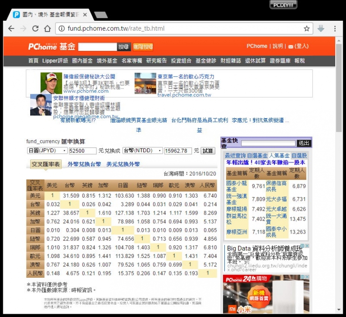Switch to the 外幣兌換台幣 tab
This screenshot has width=346, height=317.
coord(84,164)
